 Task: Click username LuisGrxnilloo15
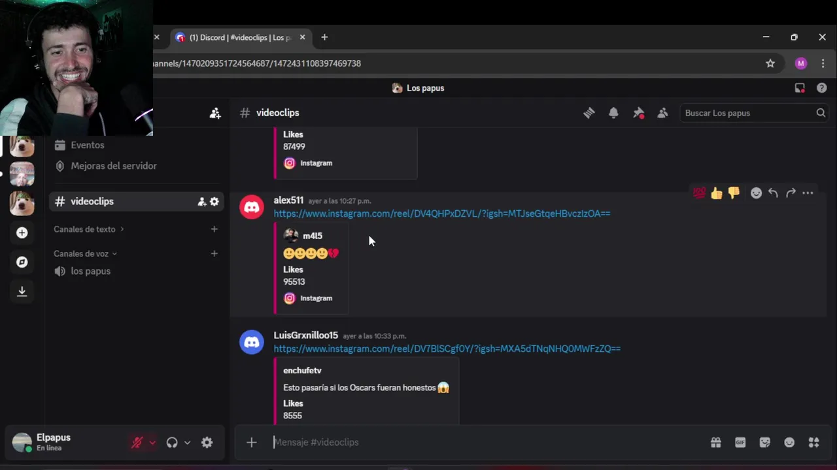(x=305, y=336)
